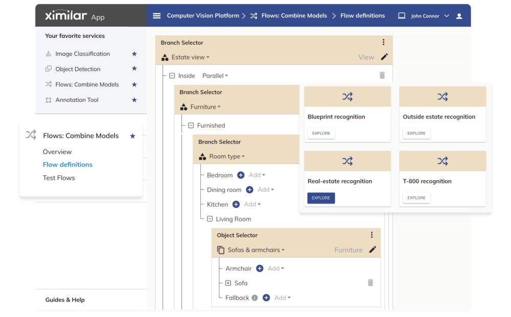The width and height of the screenshot is (511, 317).
Task: Open the Object Selector three-dot menu
Action: point(371,235)
